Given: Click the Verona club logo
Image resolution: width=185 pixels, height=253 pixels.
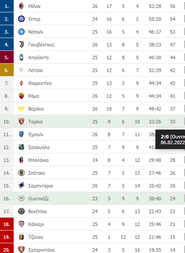Looking at the screenshot, I should click(x=21, y=109).
